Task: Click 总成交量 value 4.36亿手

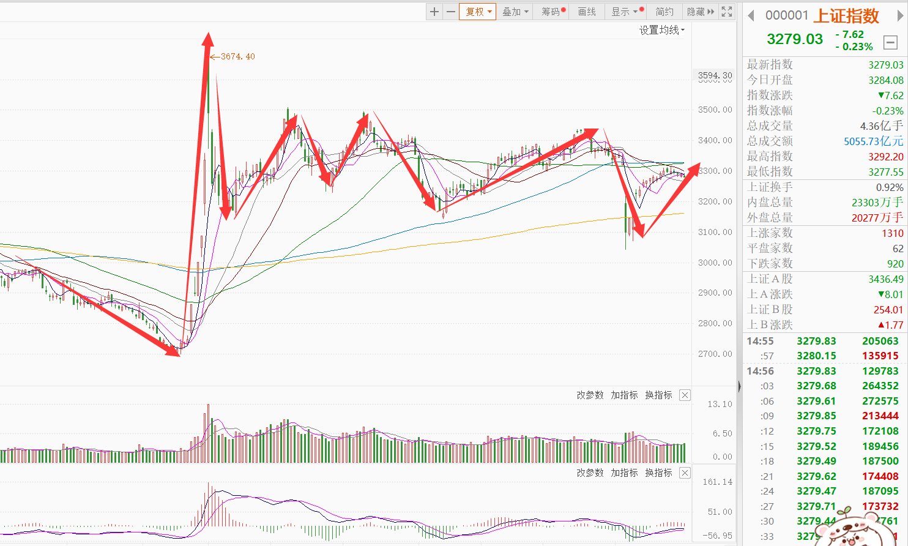Action: click(x=881, y=126)
